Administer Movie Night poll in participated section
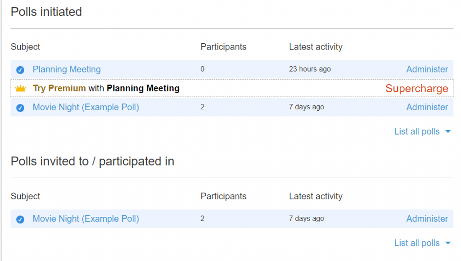Viewport: 461px width, 261px height. [427, 219]
